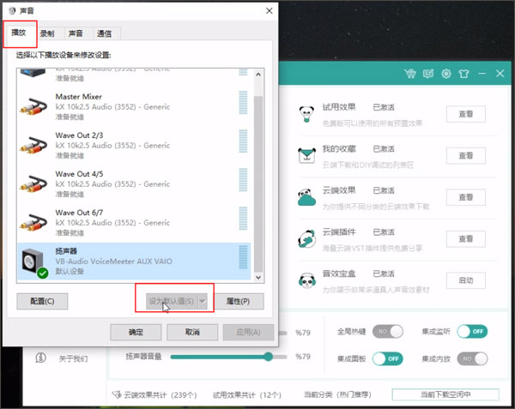Viewport: 515px width, 409px height.
Task: Click the panda puzzle icon for 云端插件
Action: (x=306, y=238)
